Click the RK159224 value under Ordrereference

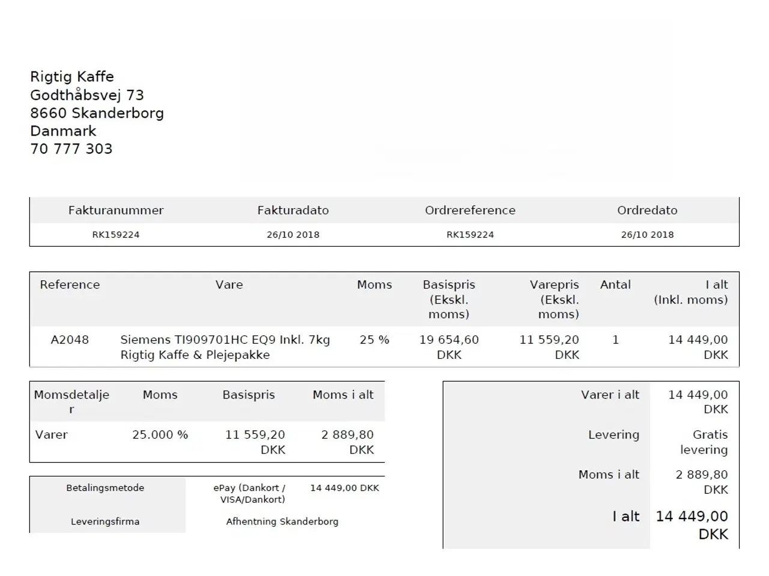click(x=470, y=235)
